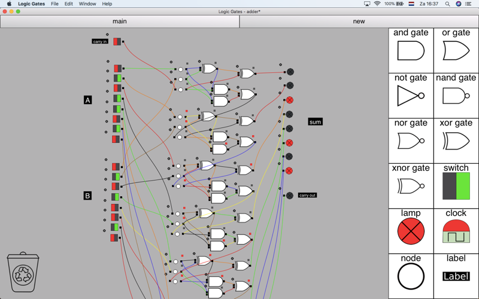Open the new tab
The image size is (479, 299).
(x=359, y=22)
